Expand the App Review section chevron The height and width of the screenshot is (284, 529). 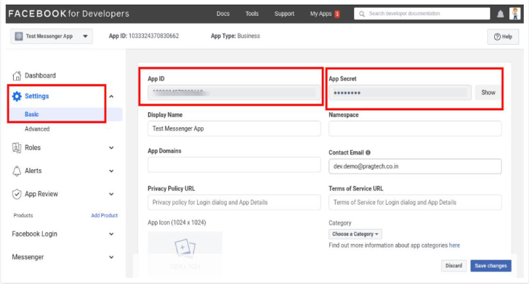point(111,194)
